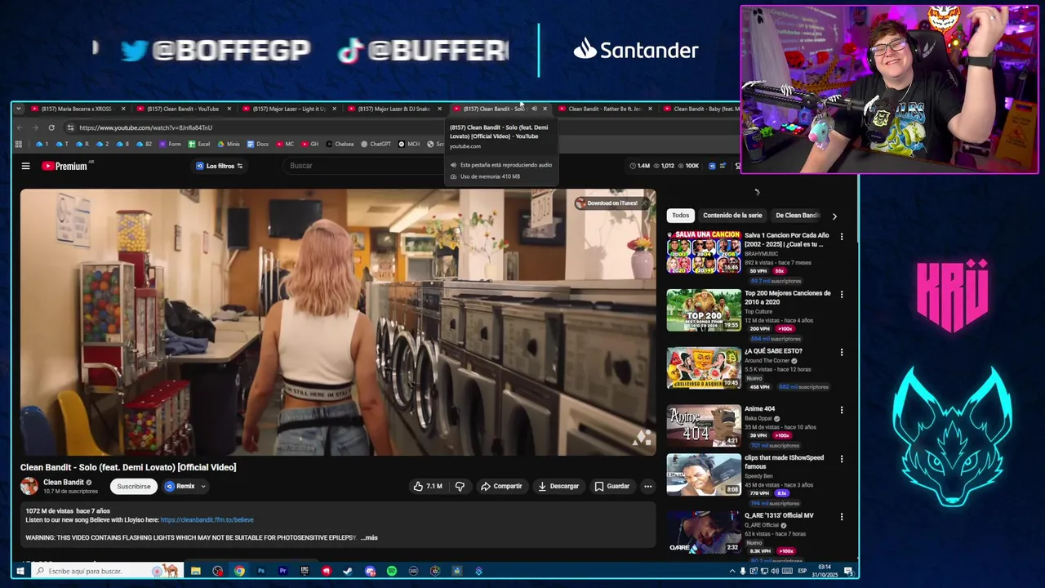The height and width of the screenshot is (588, 1045).
Task: Click the YouTube Buscar search field
Action: (363, 166)
